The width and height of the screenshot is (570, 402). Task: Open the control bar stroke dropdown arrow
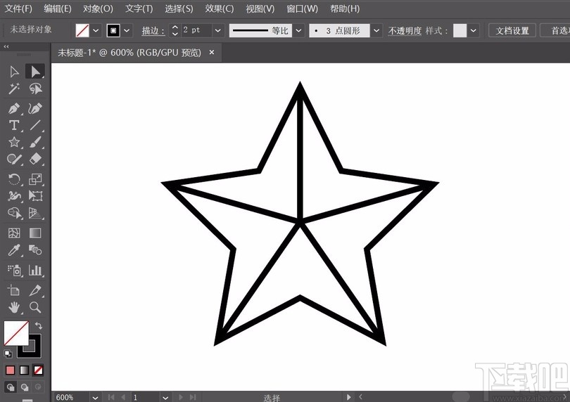pyautogui.click(x=127, y=30)
